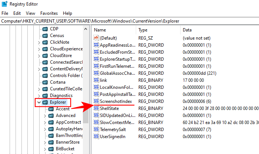Select the Accent subkey

pyautogui.click(x=63, y=109)
